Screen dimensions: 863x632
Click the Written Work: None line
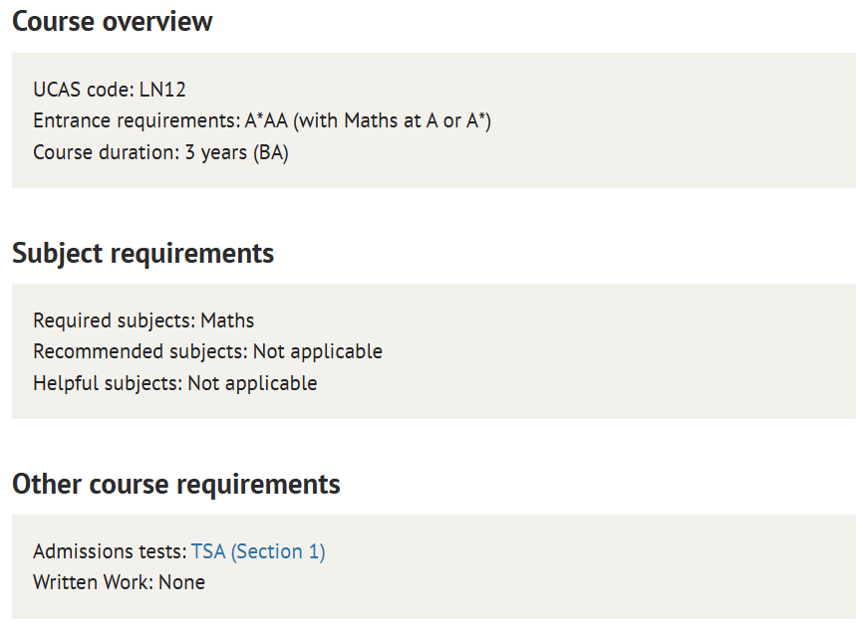[x=119, y=582]
